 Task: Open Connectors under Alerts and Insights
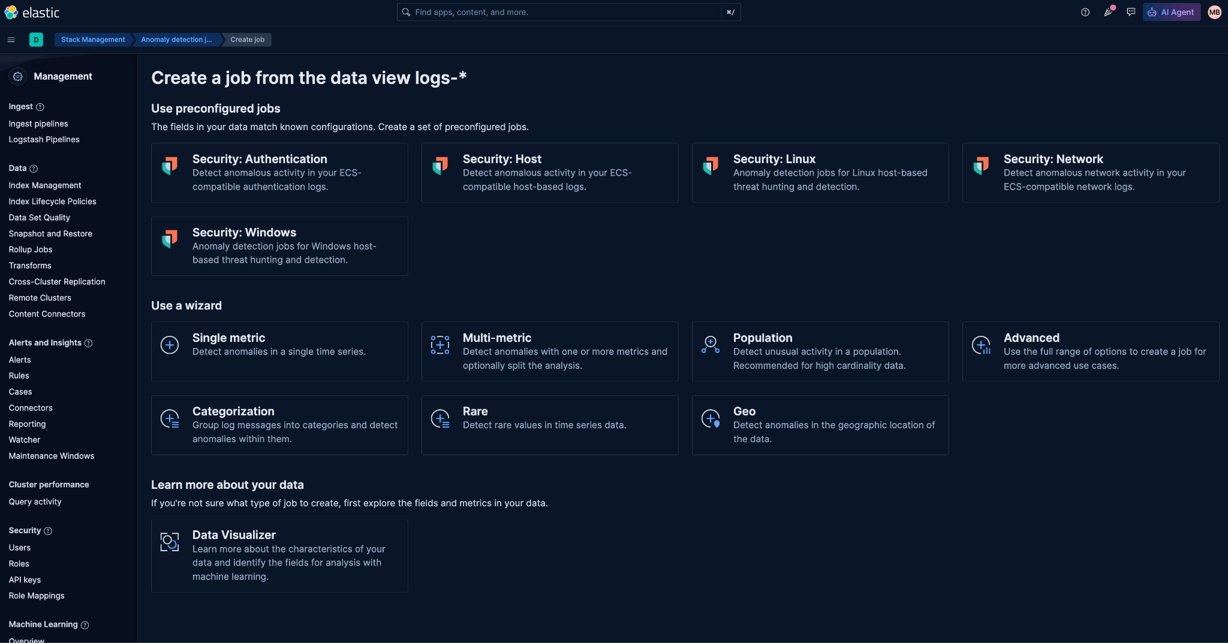[x=31, y=408]
